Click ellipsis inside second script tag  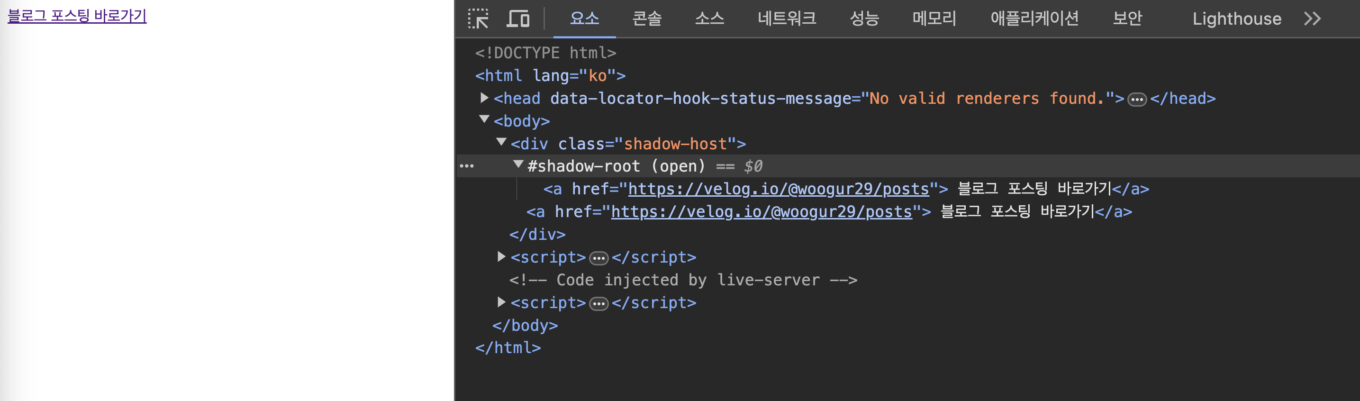pos(598,304)
